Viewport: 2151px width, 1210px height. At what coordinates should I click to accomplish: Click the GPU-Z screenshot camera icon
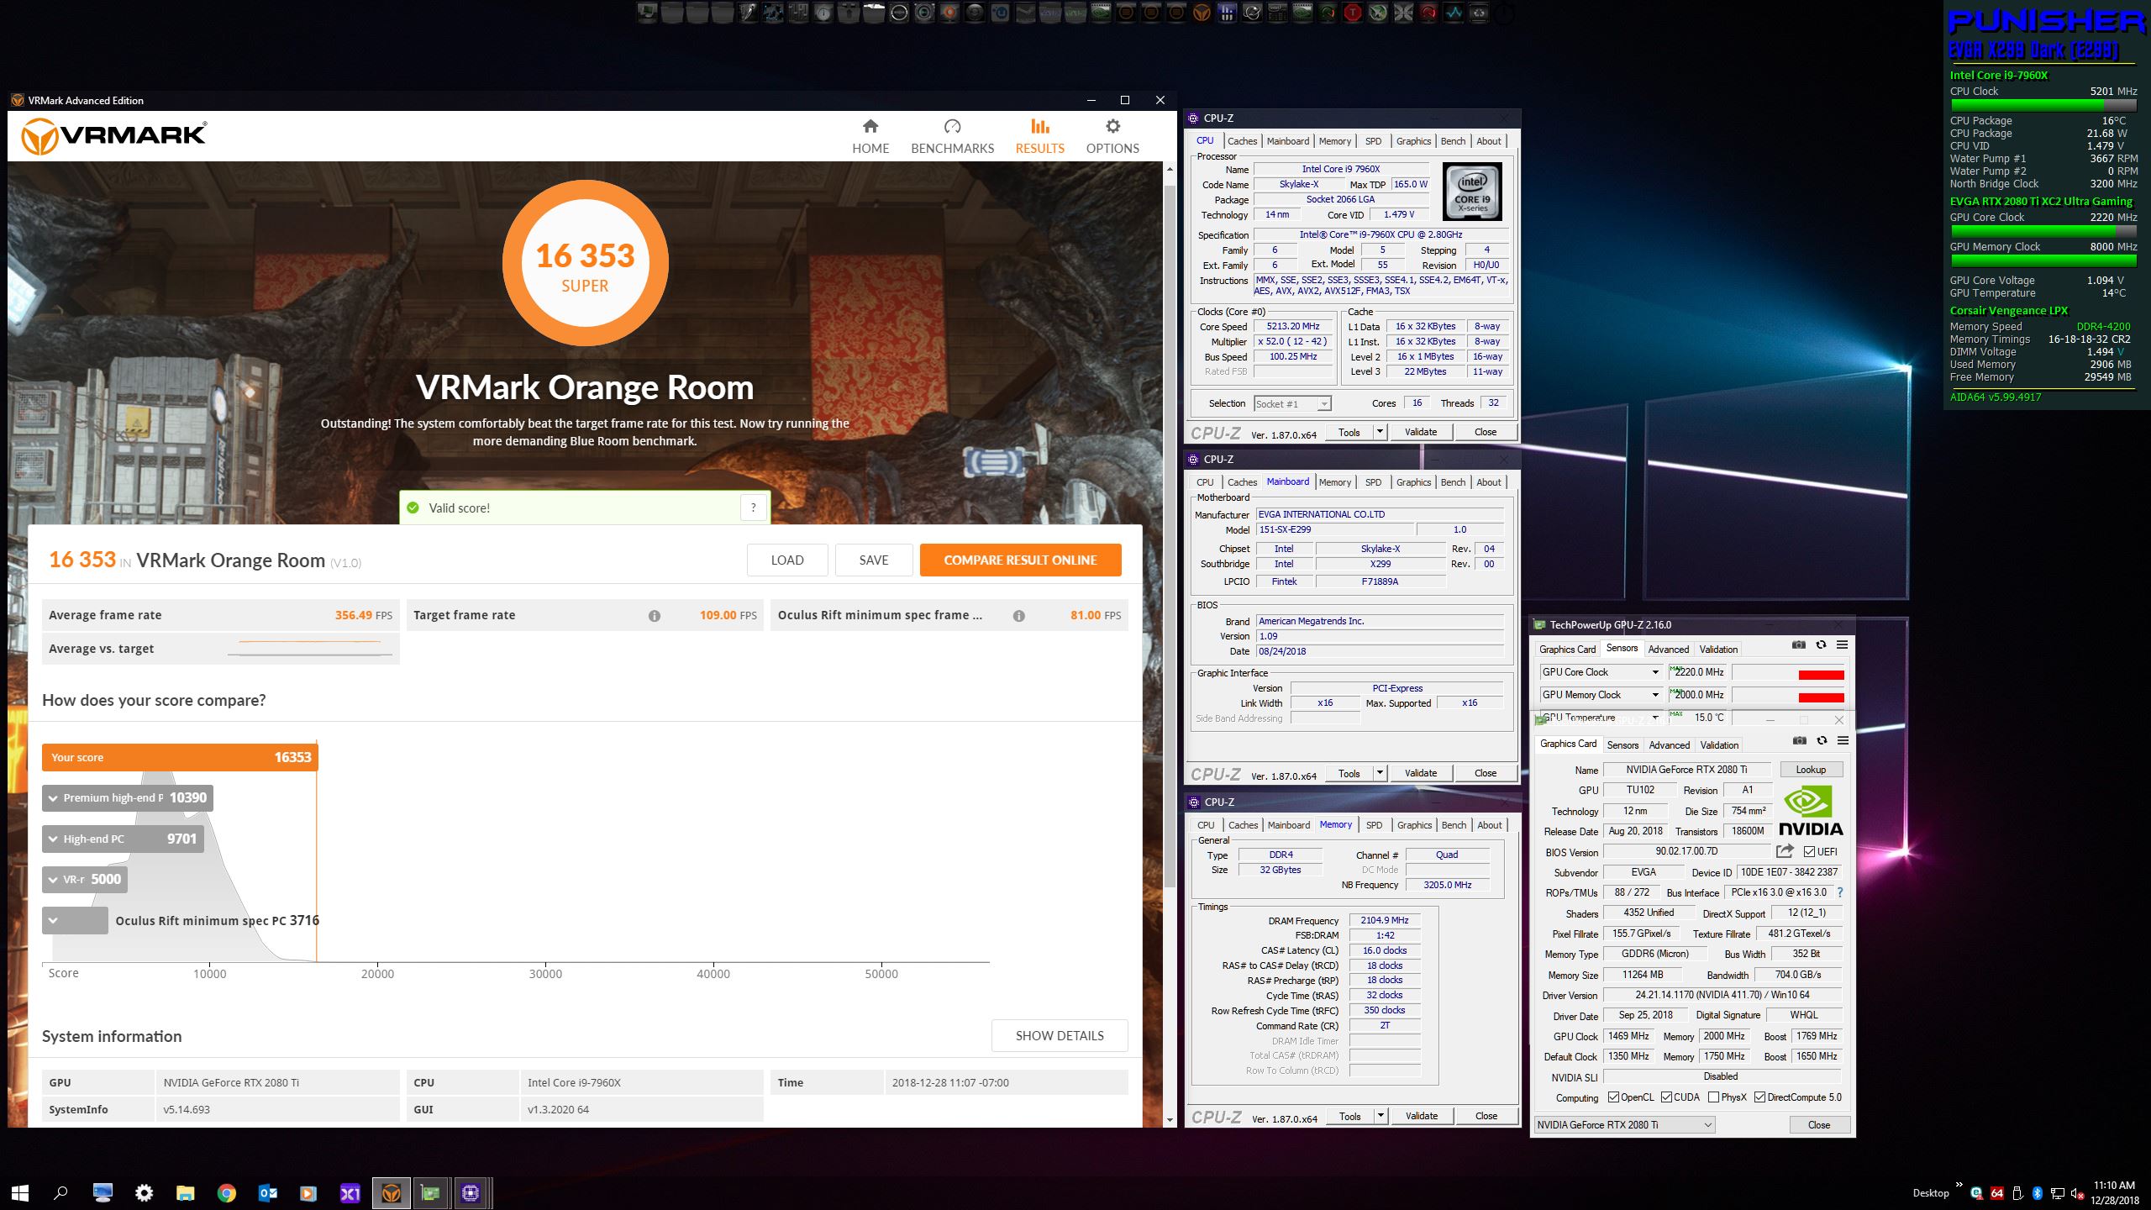click(1799, 740)
